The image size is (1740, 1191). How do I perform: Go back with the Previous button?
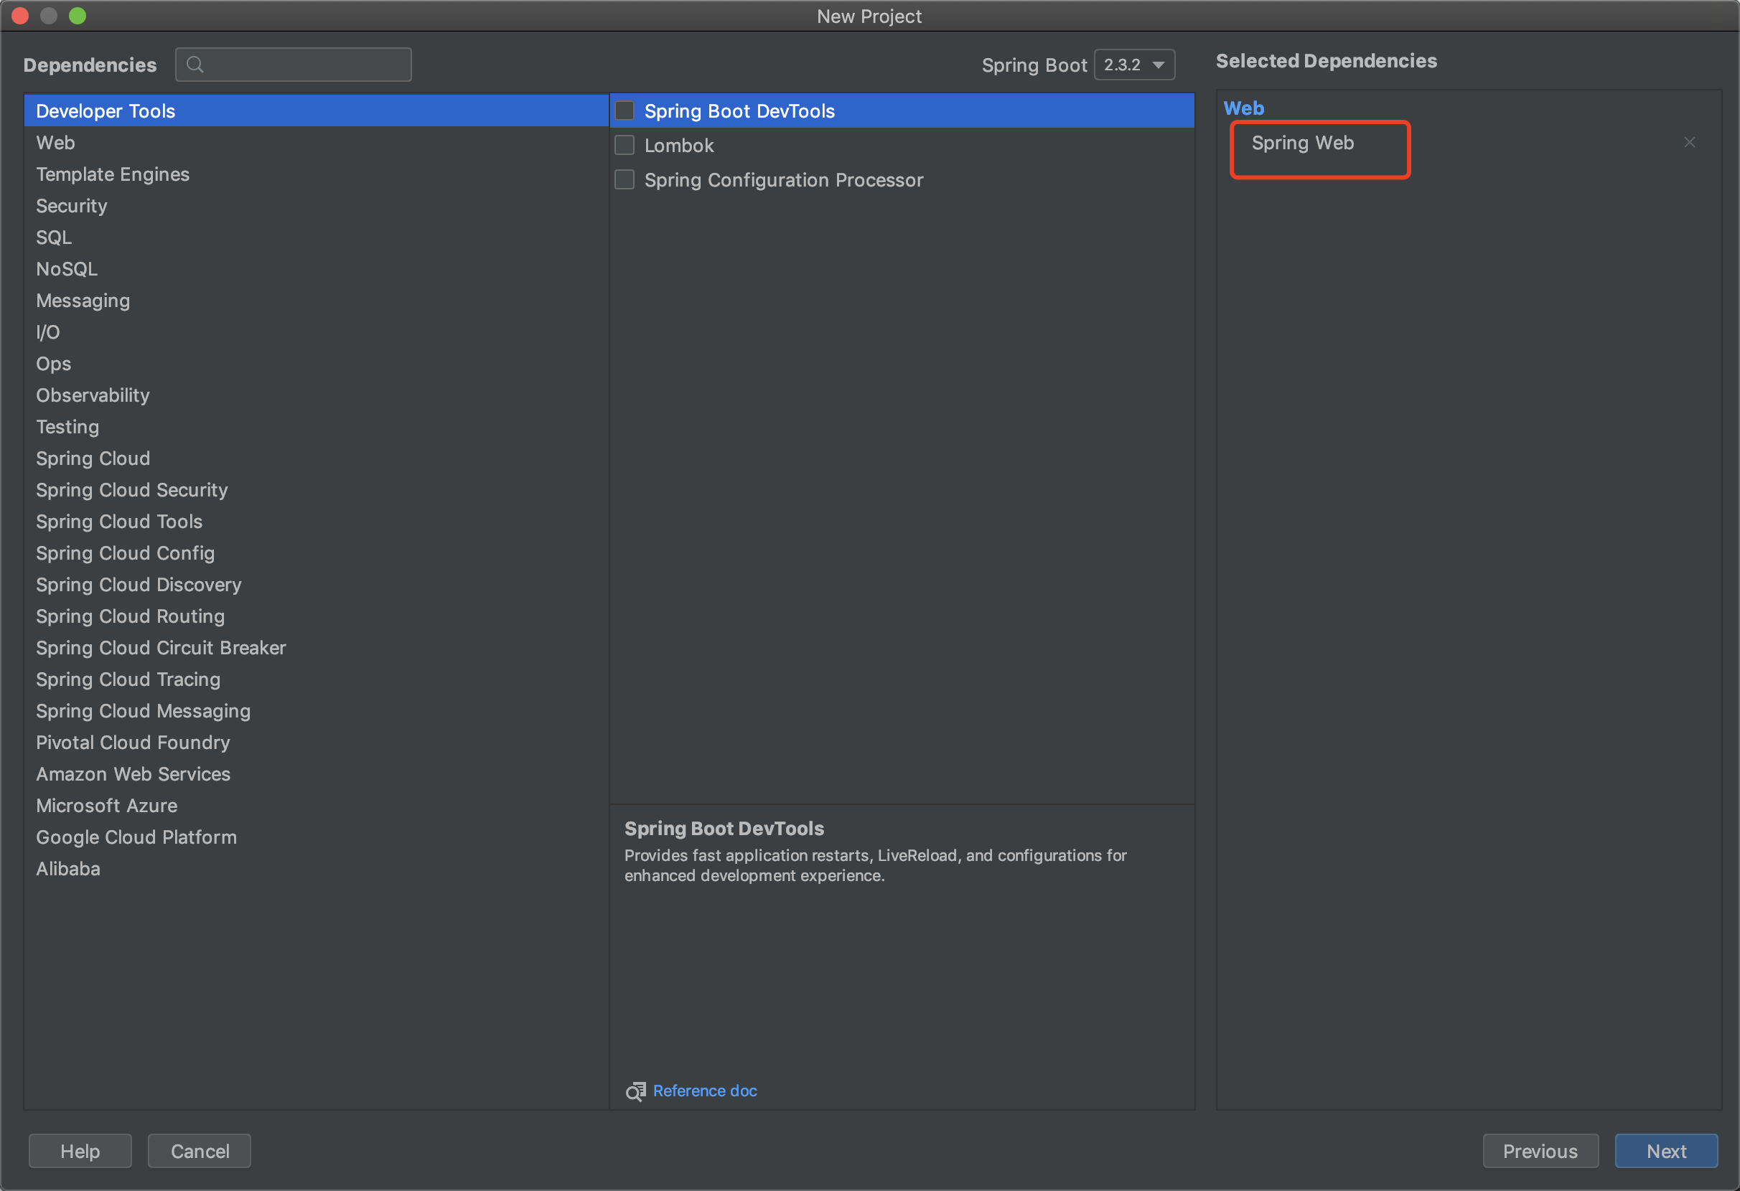pos(1540,1151)
